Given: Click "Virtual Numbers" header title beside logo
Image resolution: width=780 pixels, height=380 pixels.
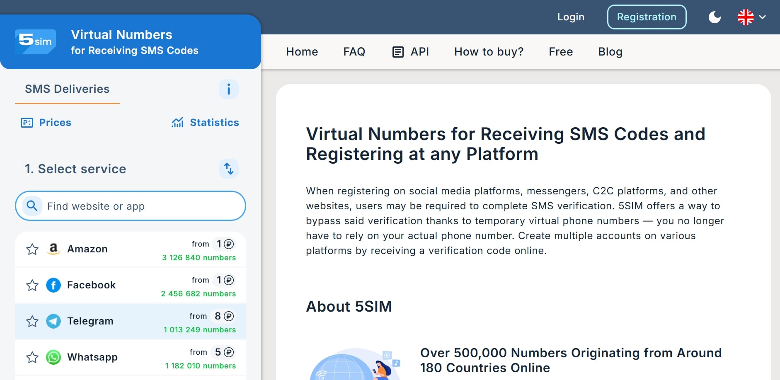Looking at the screenshot, I should pyautogui.click(x=121, y=35).
